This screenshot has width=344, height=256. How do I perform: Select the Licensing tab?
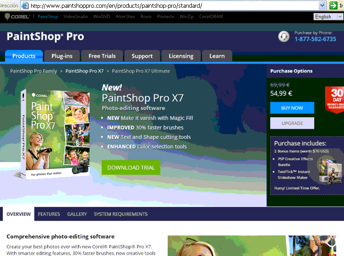pos(181,56)
